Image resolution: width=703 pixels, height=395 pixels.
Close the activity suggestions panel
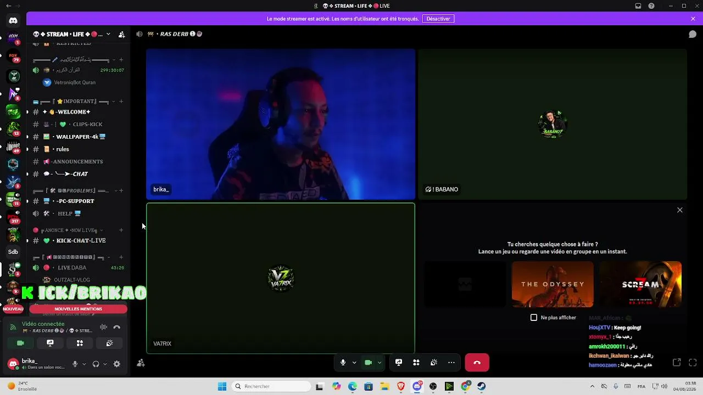(680, 210)
